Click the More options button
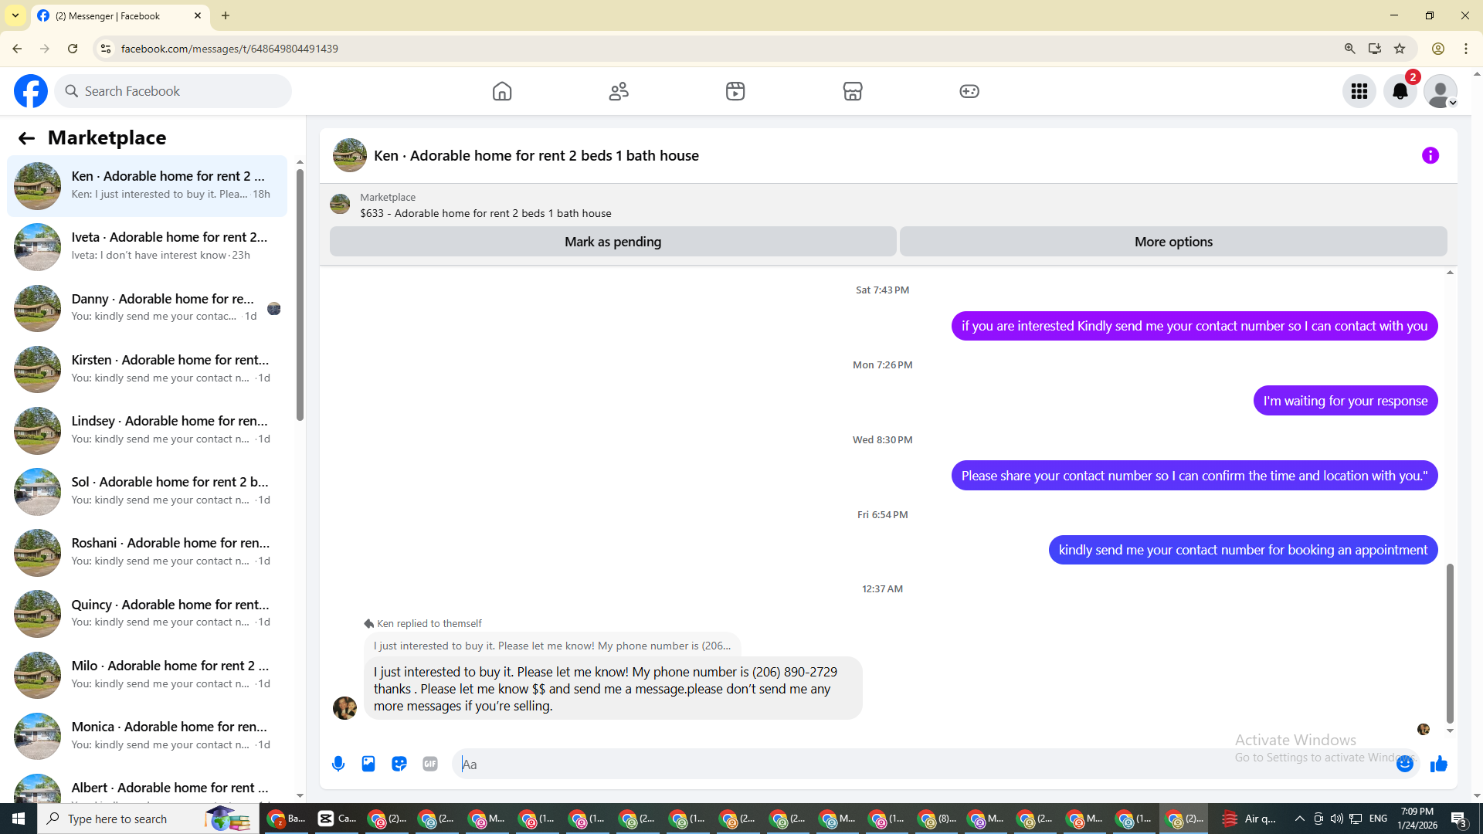Viewport: 1483px width, 834px height. coord(1172,242)
